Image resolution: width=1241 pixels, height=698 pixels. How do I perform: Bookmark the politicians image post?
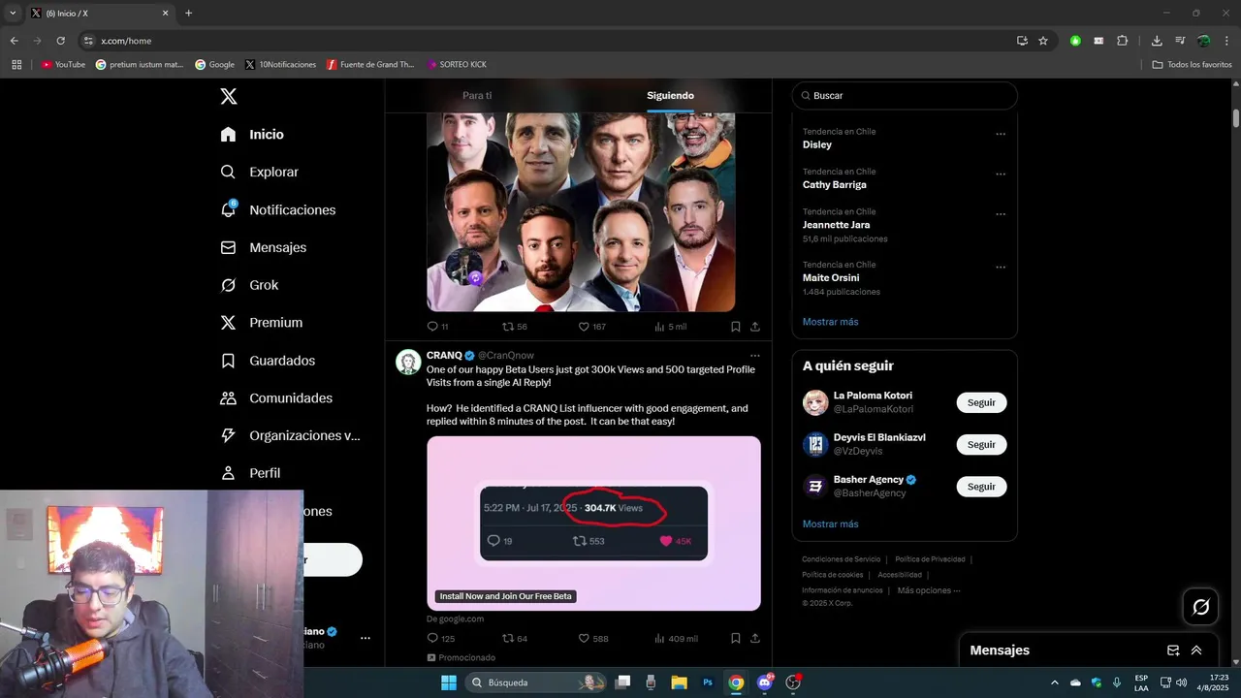(736, 327)
